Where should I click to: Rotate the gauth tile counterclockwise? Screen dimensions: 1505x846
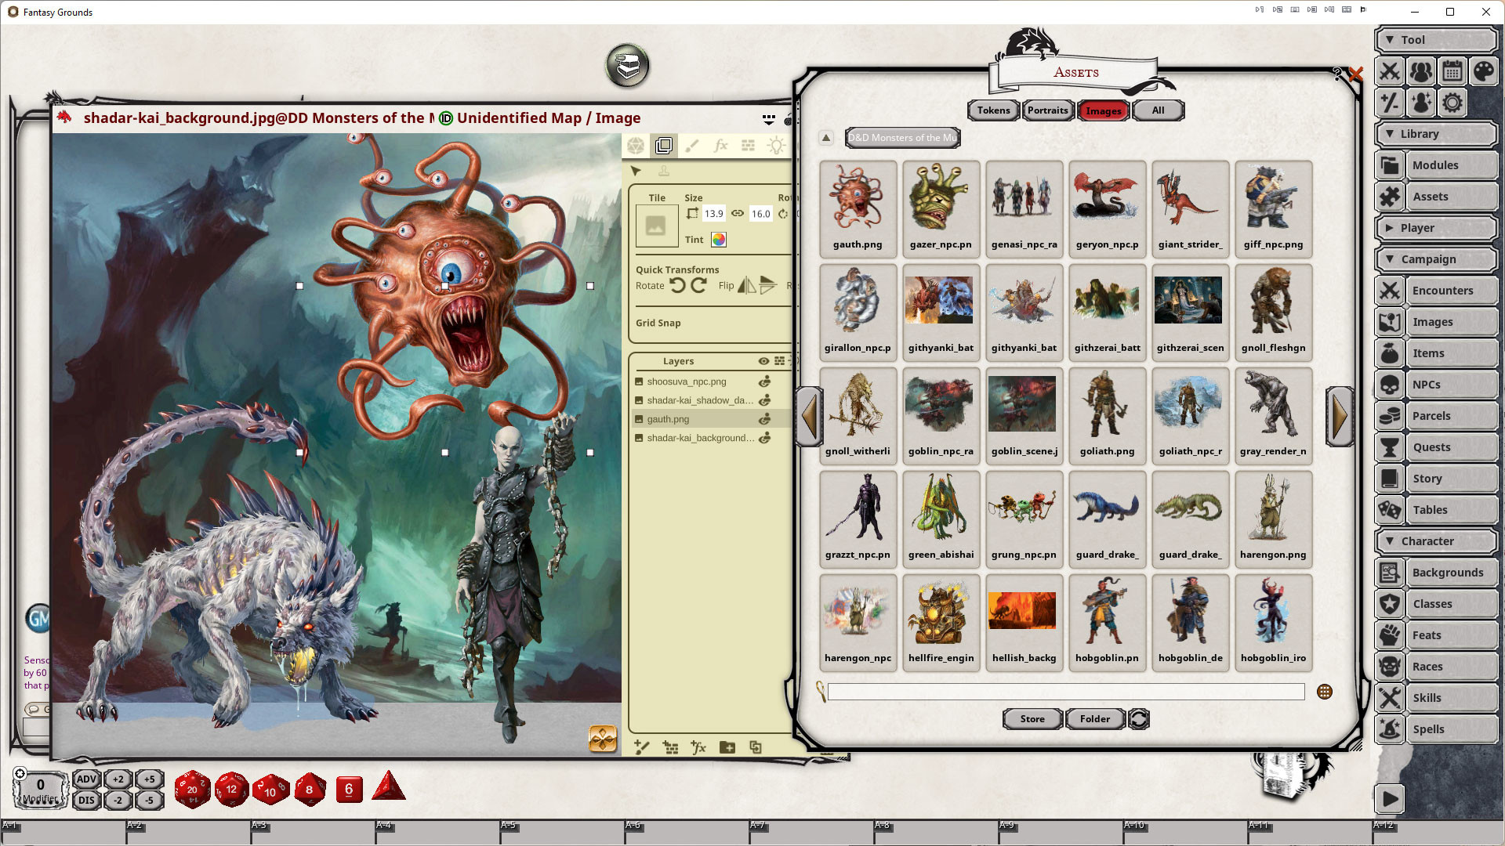[679, 285]
